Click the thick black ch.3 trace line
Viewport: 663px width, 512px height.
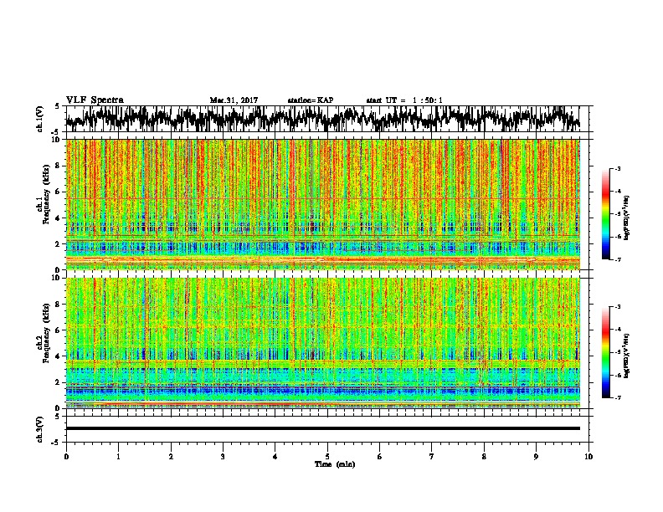click(x=323, y=428)
